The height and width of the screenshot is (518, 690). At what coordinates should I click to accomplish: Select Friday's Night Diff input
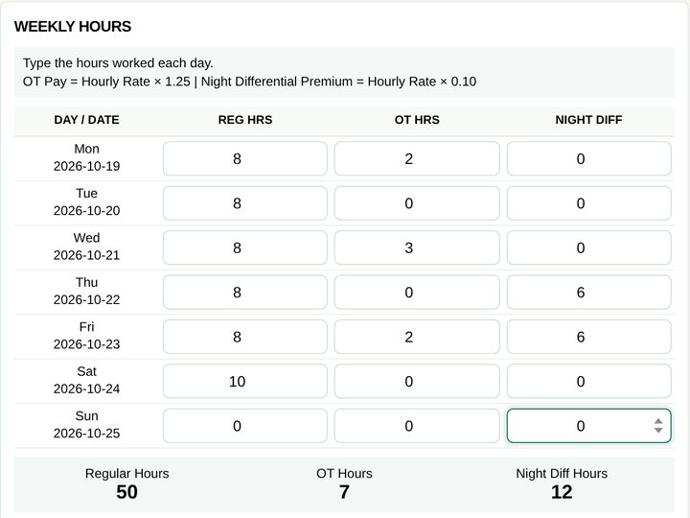[x=588, y=337]
